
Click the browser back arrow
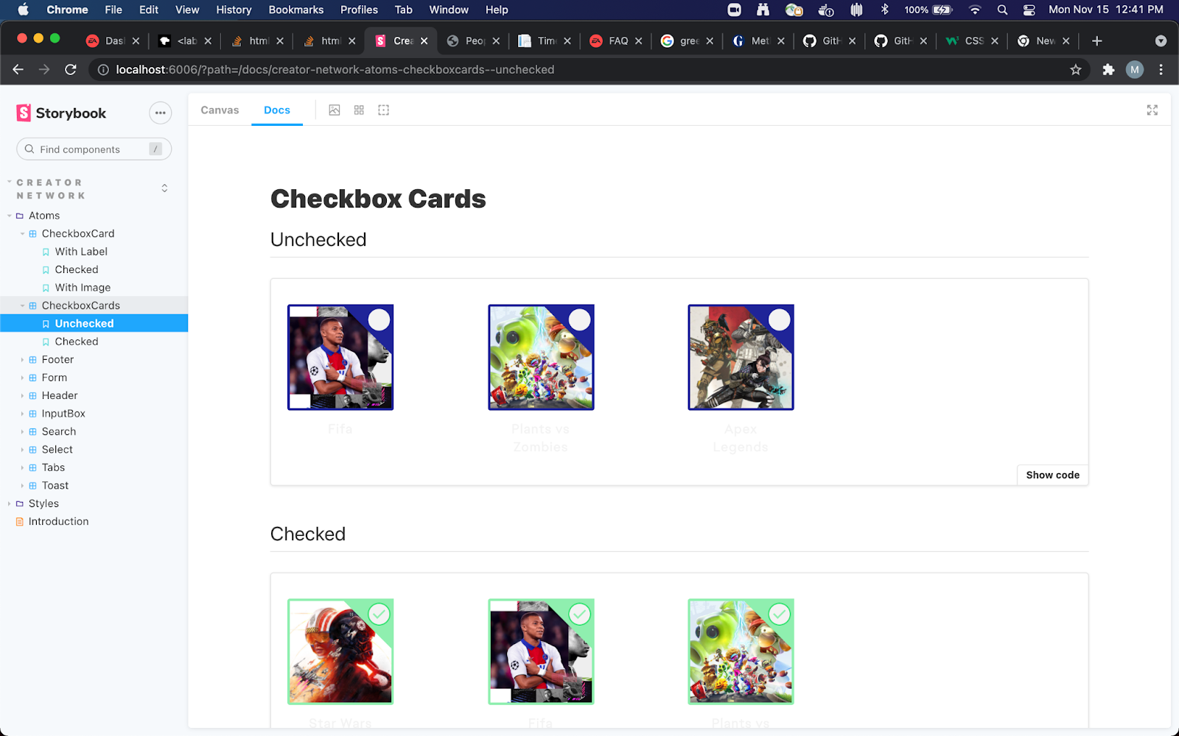pyautogui.click(x=18, y=69)
